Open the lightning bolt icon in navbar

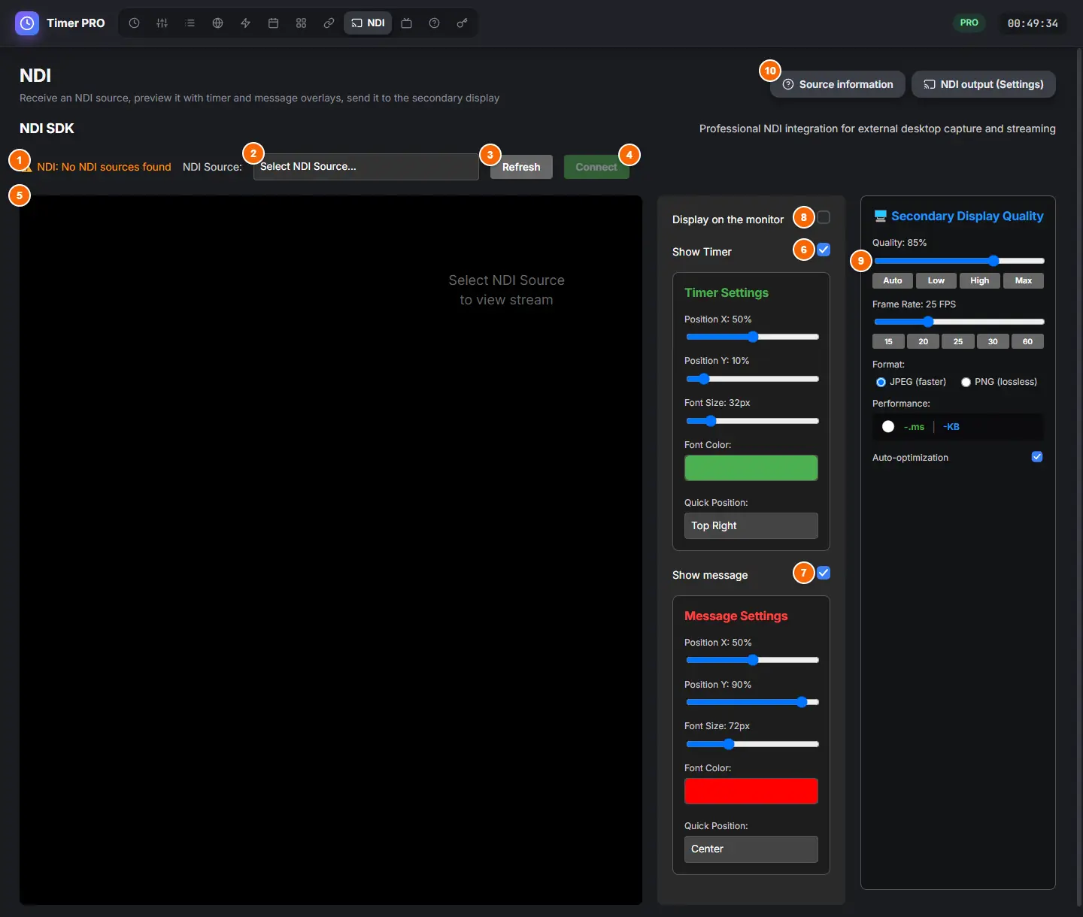(x=245, y=23)
